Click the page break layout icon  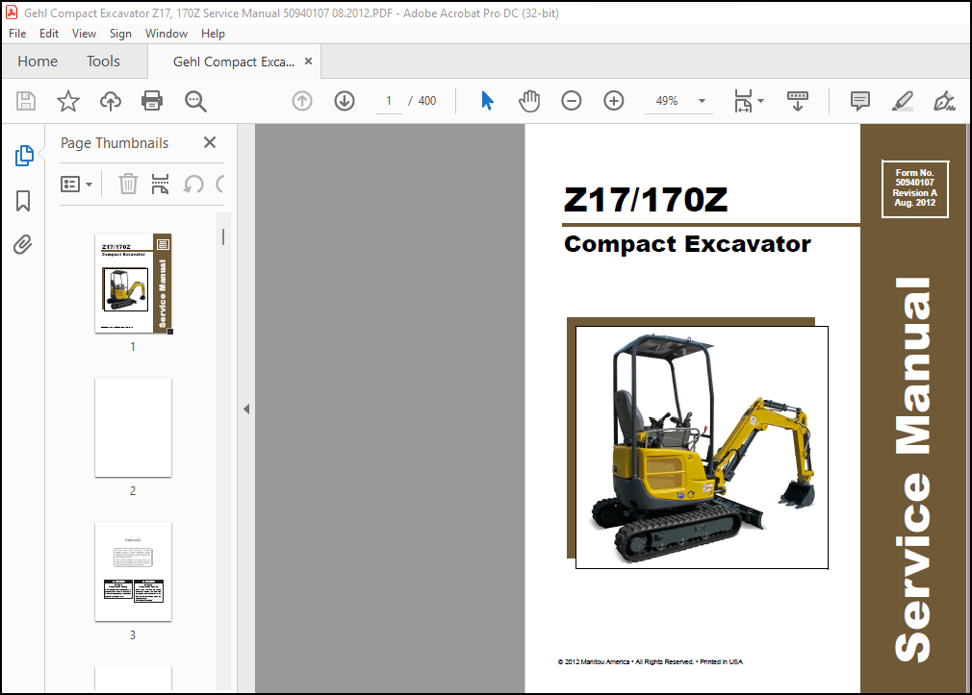tap(160, 184)
